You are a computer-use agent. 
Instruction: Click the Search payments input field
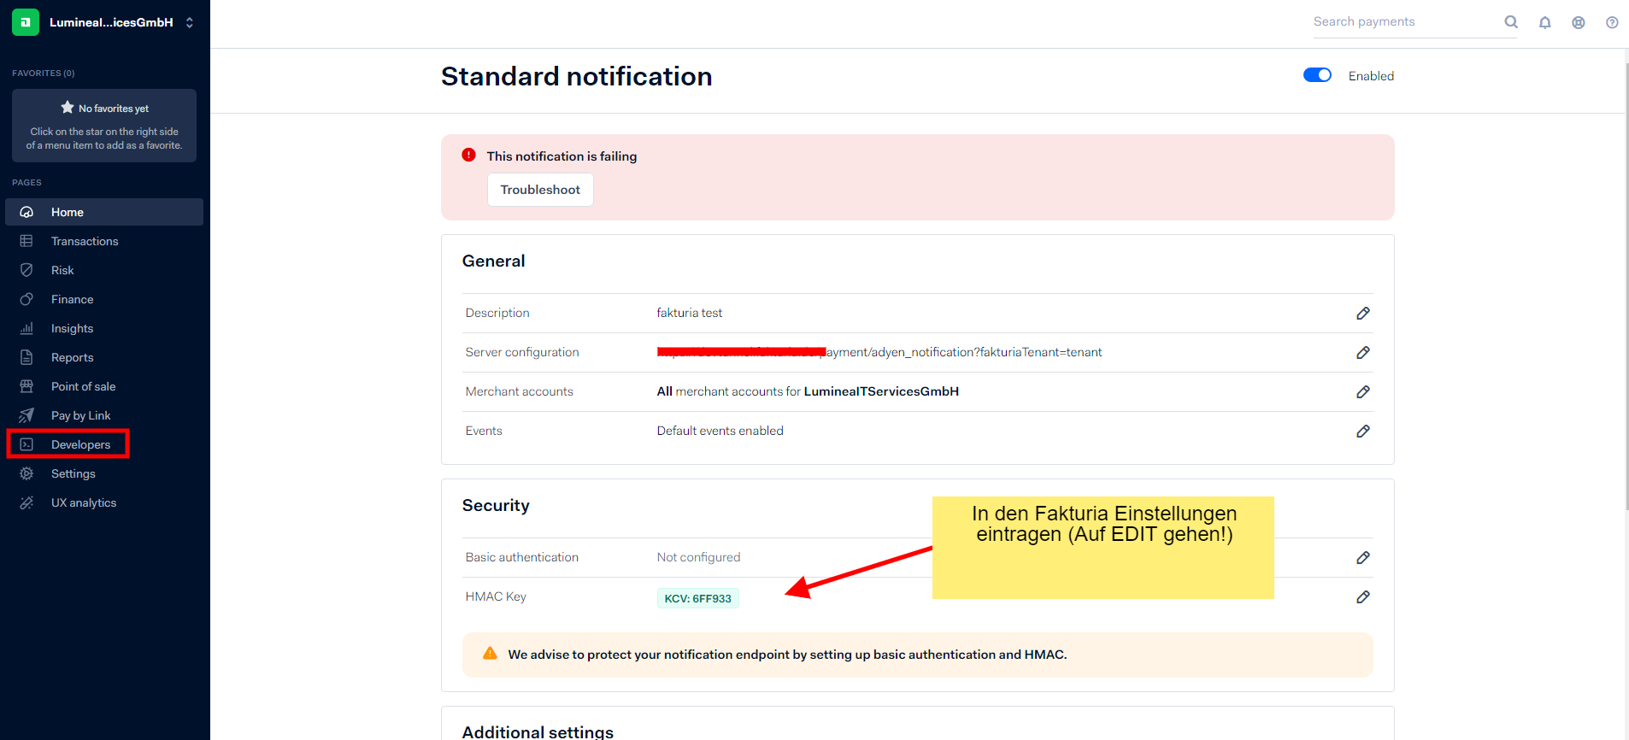pyautogui.click(x=1402, y=22)
